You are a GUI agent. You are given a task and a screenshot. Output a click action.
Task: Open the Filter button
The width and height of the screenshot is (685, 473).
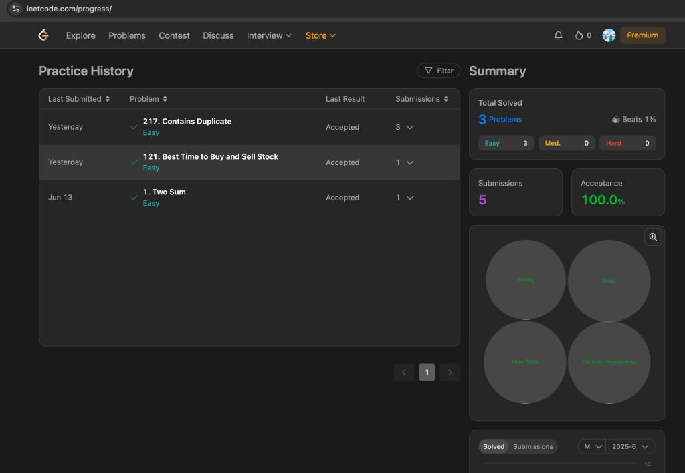pos(439,71)
